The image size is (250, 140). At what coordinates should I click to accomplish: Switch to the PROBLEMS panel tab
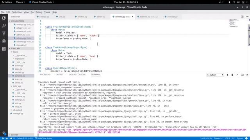pyautogui.click(x=45, y=74)
